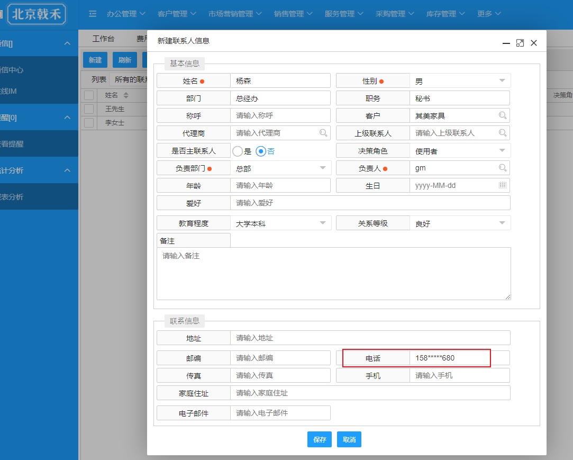
Task: Click 姓名 input containing 杨森
Action: pyautogui.click(x=280, y=81)
